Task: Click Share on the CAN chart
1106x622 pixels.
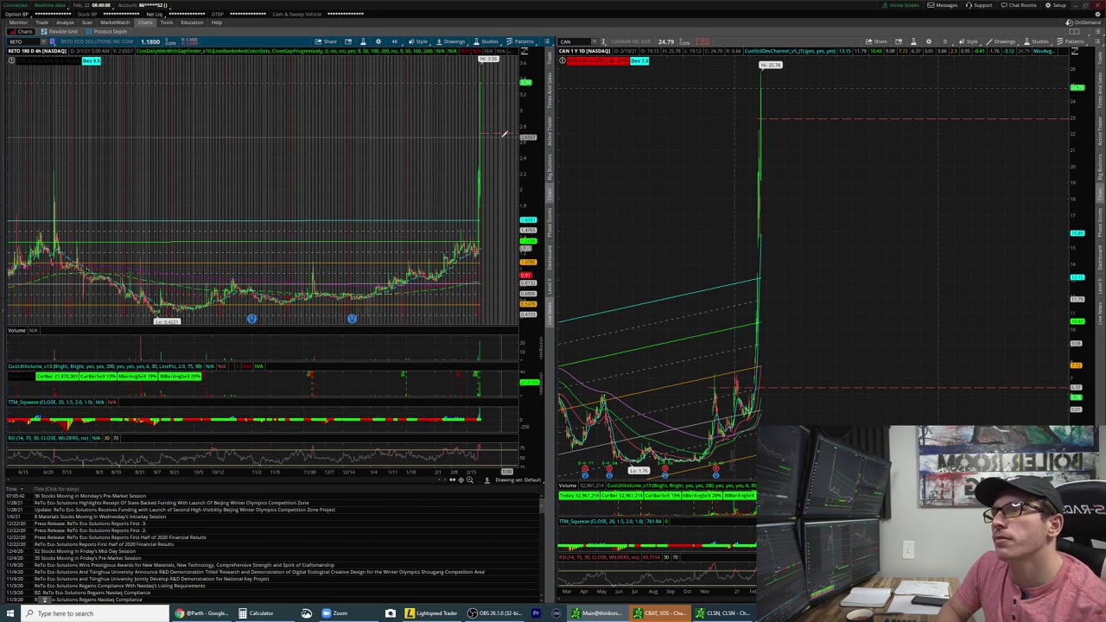Action: coord(875,41)
